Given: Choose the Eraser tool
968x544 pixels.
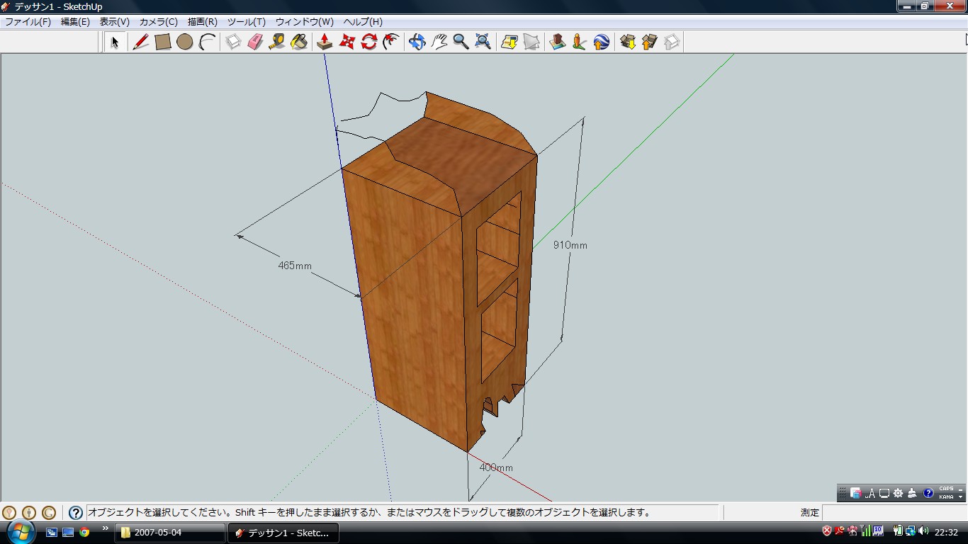Looking at the screenshot, I should pyautogui.click(x=255, y=42).
